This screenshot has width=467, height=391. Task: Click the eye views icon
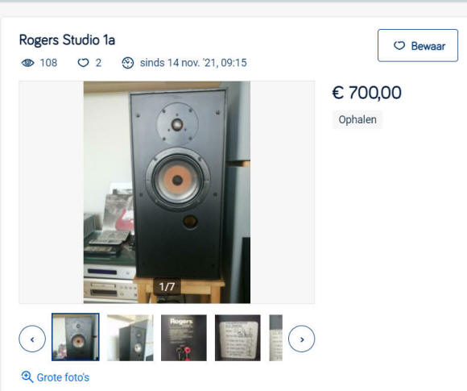[27, 63]
